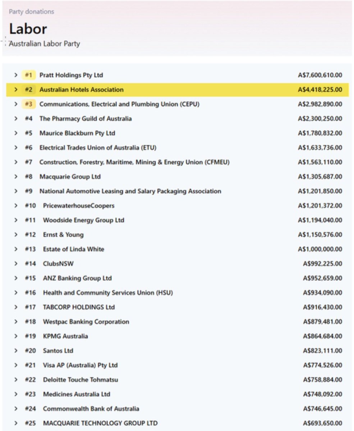Click the A$1,000,000.00 amount
This screenshot has height=431, width=354.
point(320,249)
